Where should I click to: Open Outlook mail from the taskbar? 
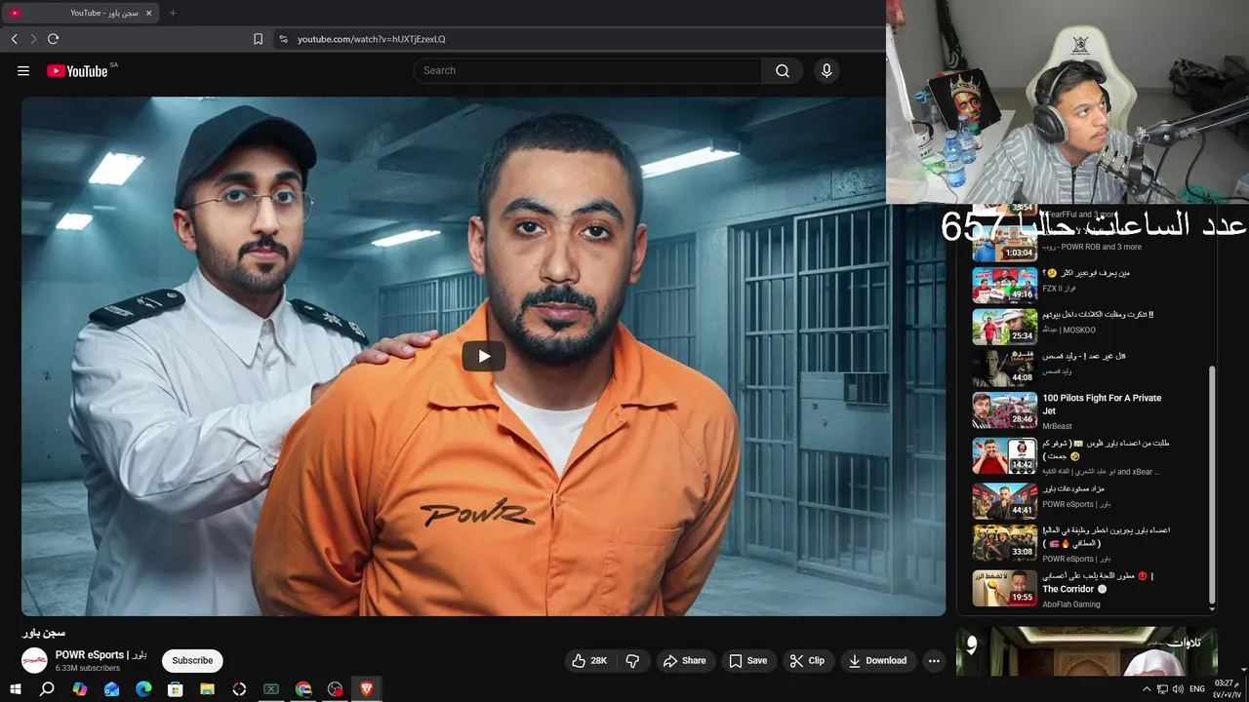coord(111,689)
